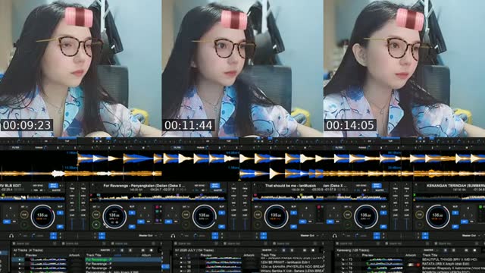This screenshot has width=485, height=273.
Task: Select the NY 2025 JULY (194 Tracks) playlist header
Action: [194, 250]
